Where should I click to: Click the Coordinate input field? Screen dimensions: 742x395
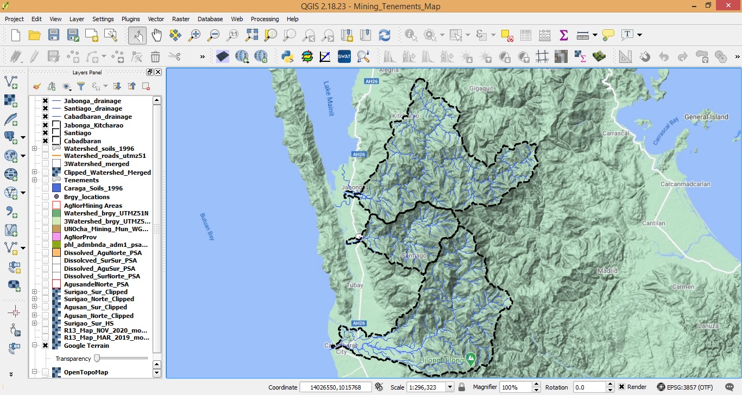click(x=335, y=387)
